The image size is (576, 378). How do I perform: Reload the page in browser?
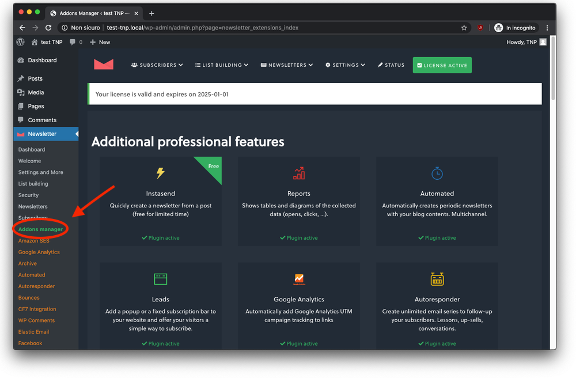[49, 28]
